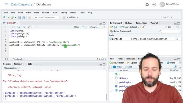Open the Packages tab
183x103 pixels.
tap(130, 59)
